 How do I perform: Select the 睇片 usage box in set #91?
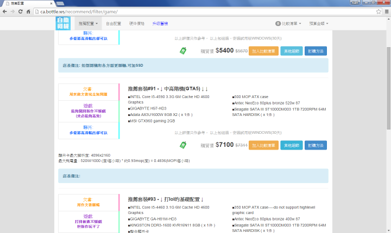pos(89,130)
